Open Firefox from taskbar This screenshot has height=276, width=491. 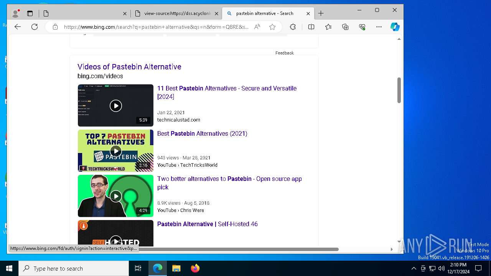click(195, 268)
